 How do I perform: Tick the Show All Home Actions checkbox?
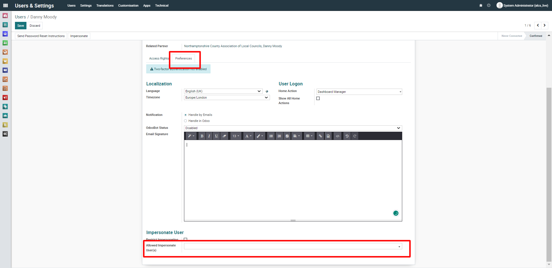pyautogui.click(x=318, y=98)
